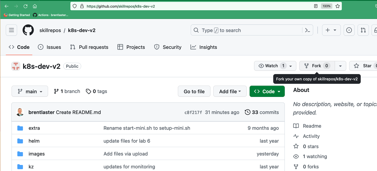Open the Watch notifications dropdown

(x=275, y=66)
